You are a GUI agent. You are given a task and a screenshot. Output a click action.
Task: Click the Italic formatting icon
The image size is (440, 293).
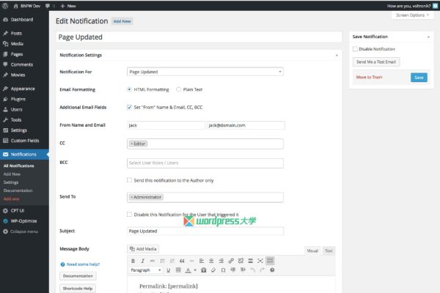coord(142,261)
